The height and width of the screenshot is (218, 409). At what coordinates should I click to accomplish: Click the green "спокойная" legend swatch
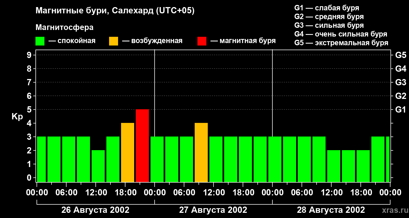[40, 41]
